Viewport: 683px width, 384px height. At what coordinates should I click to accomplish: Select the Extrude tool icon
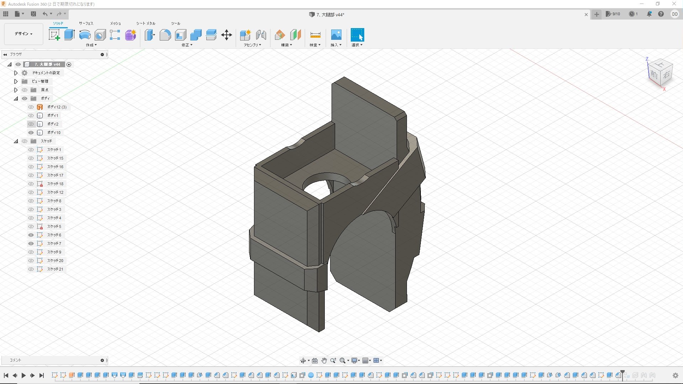coord(69,35)
